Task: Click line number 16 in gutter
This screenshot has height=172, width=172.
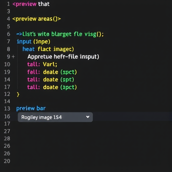Action: [7, 117]
